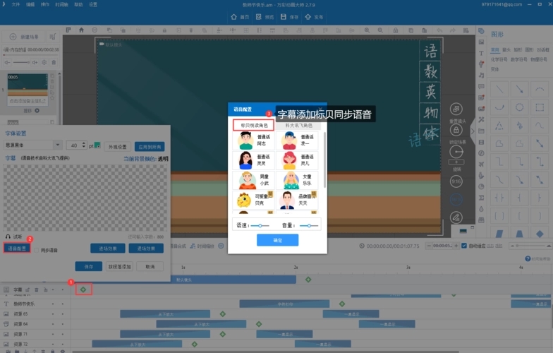Click the 确定 confirm button
This screenshot has height=353, width=553.
coord(278,240)
